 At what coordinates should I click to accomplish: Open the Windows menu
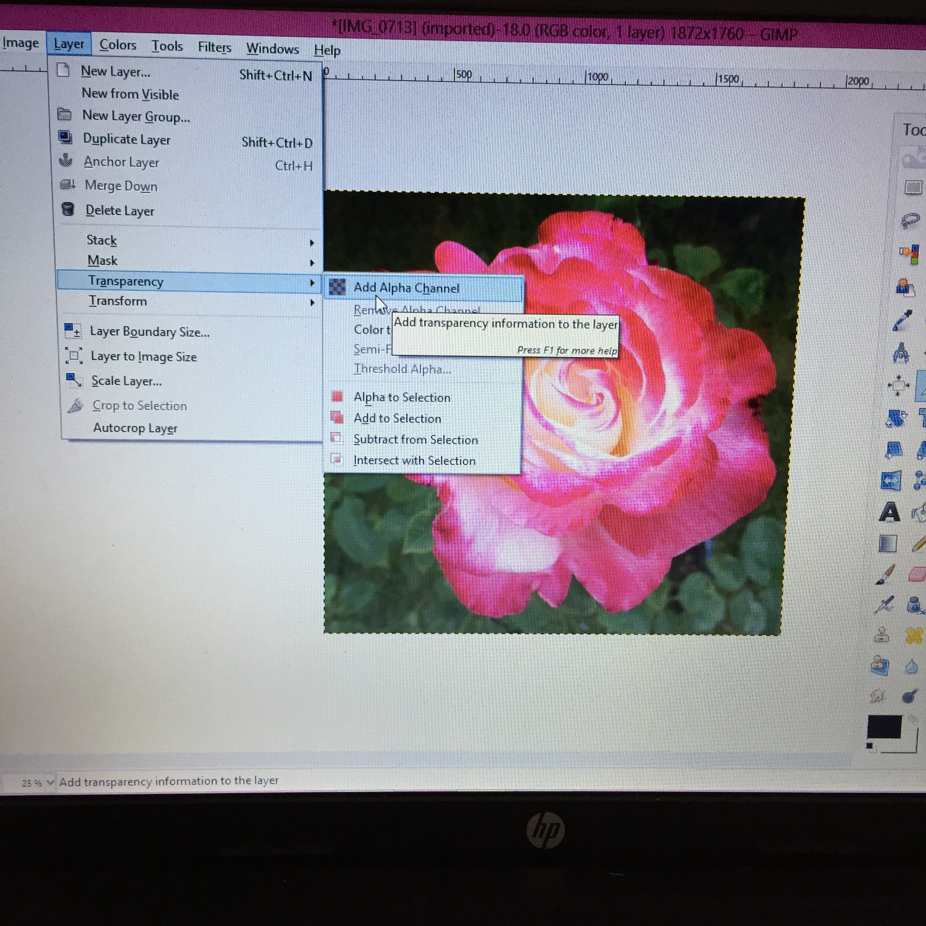(272, 49)
